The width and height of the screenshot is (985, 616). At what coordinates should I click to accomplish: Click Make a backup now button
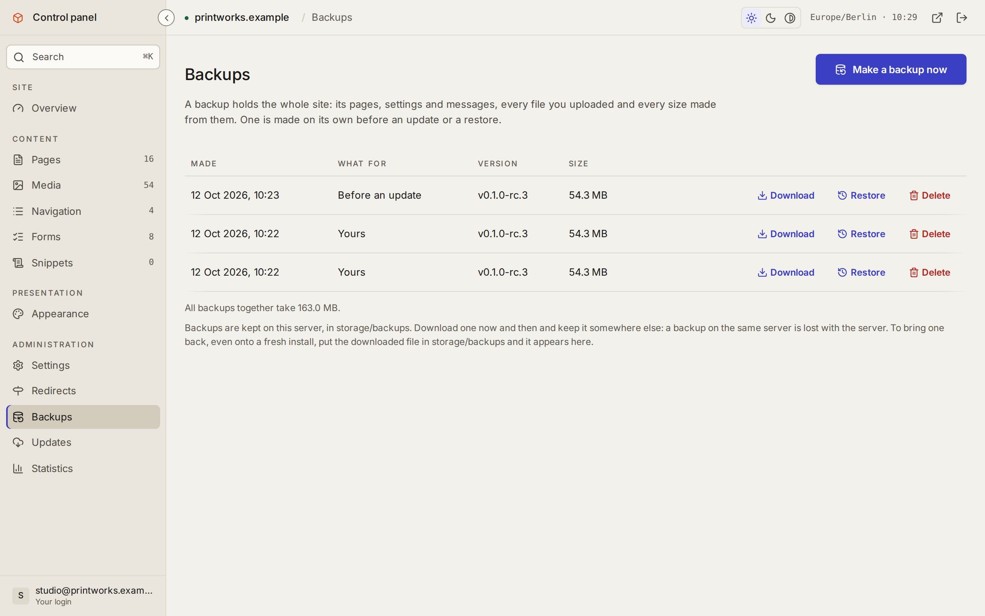click(891, 69)
